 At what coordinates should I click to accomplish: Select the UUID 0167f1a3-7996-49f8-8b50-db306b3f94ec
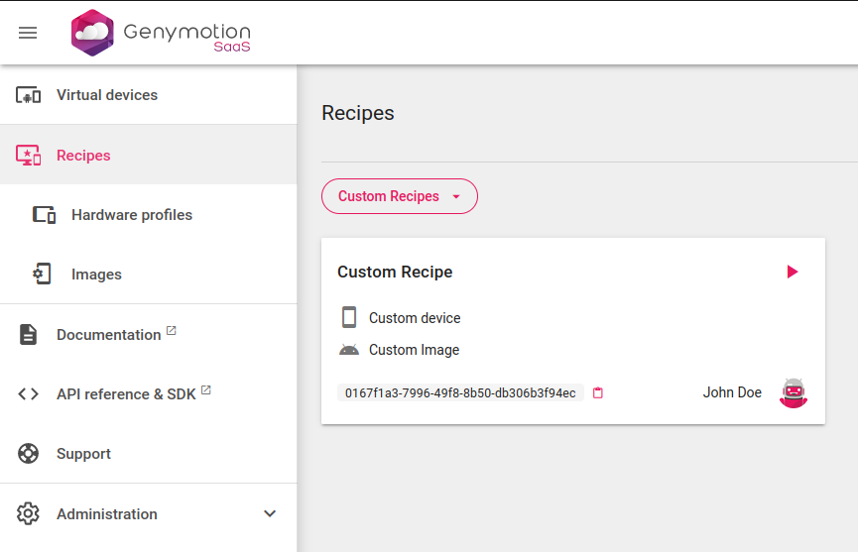[x=460, y=393]
